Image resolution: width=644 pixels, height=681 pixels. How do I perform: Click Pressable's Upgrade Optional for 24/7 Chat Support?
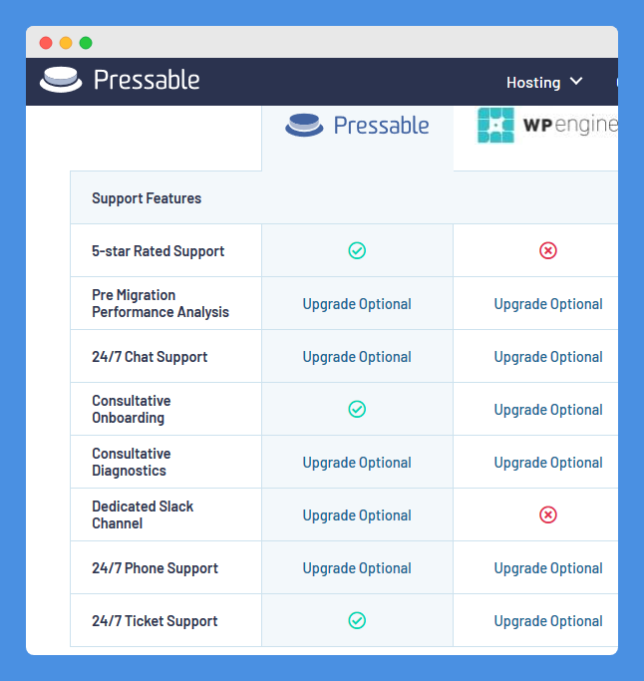(357, 357)
